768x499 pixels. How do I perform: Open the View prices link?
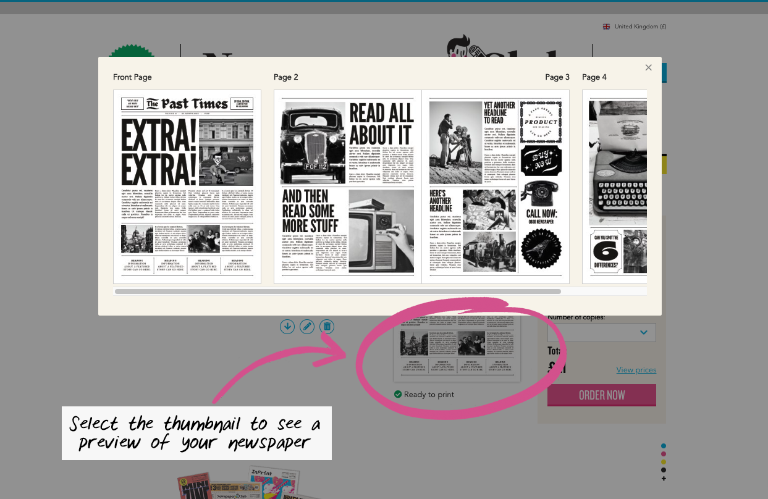[636, 369]
